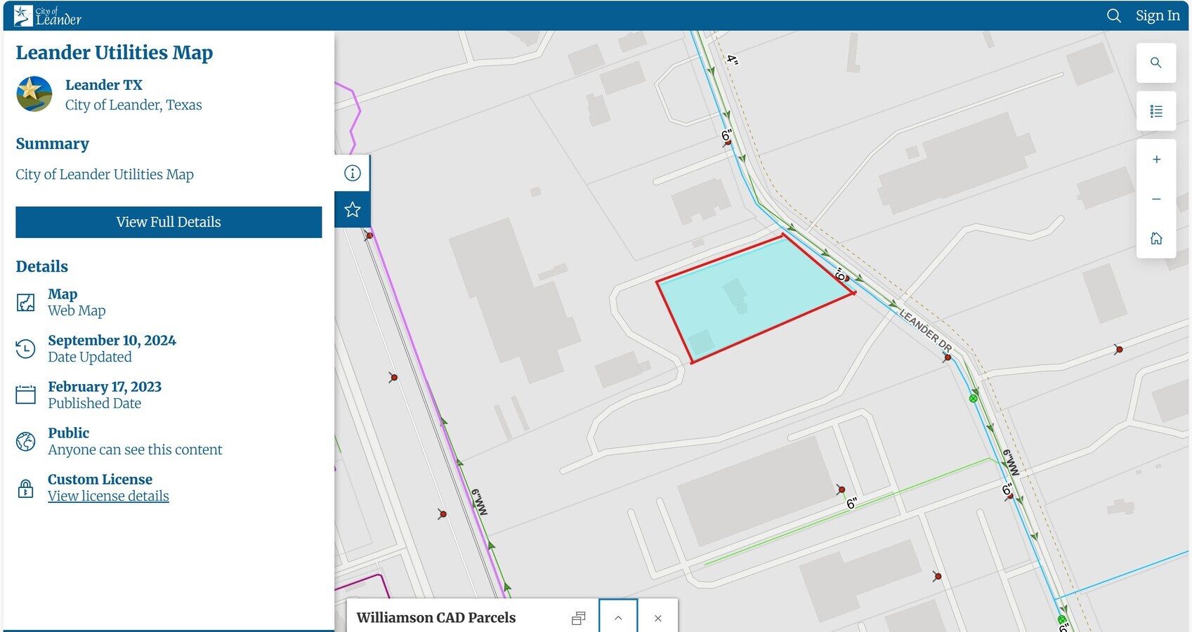Viewport: 1192px width, 632px height.
Task: Click Leander TX owner link
Action: (x=104, y=85)
